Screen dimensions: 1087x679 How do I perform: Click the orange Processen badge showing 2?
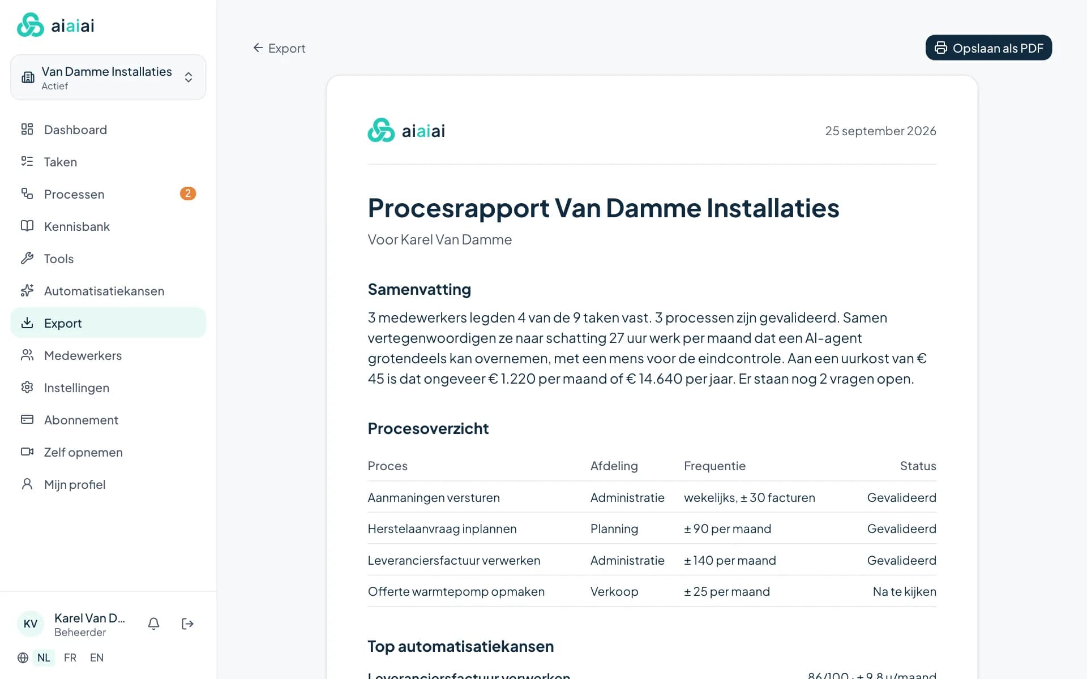point(188,194)
